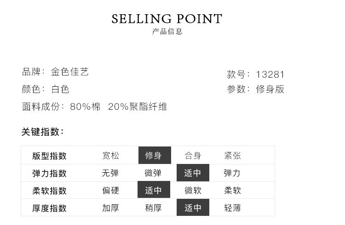Select the highlighted 修身 fit option
345x225 pixels.
click(x=154, y=156)
